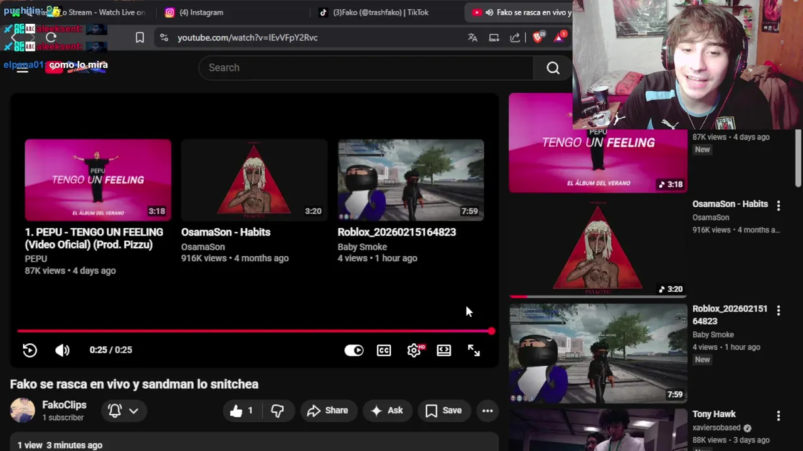Screen dimensions: 803x451
Task: Open endscreen OsamaSon Habits thumbnail
Action: click(x=254, y=180)
